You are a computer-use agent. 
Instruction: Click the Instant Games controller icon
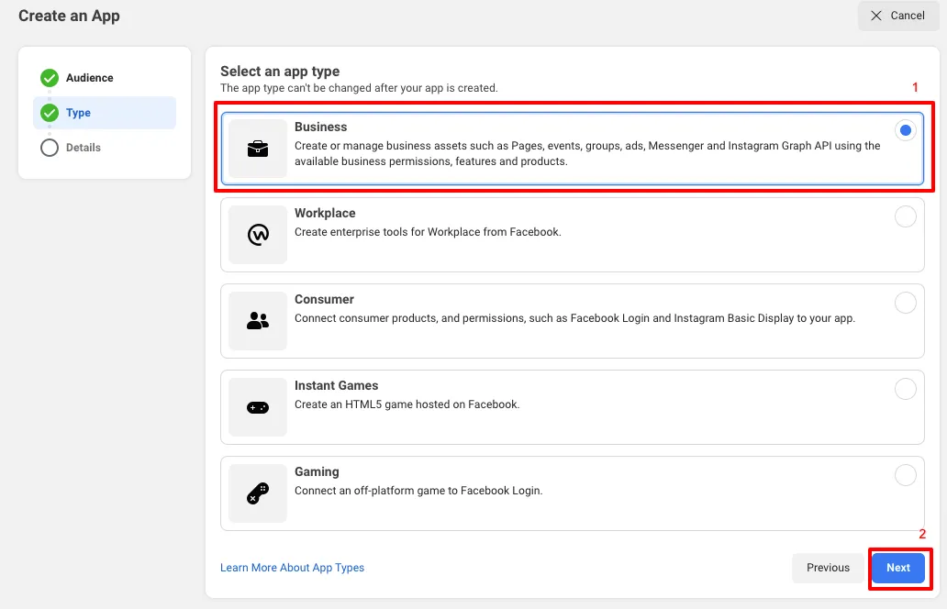point(258,408)
